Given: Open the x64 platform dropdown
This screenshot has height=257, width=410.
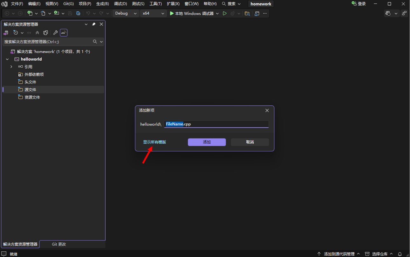Looking at the screenshot, I should [153, 13].
